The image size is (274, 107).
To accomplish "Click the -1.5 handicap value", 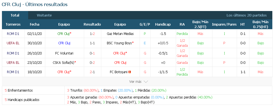I will coord(163,34).
